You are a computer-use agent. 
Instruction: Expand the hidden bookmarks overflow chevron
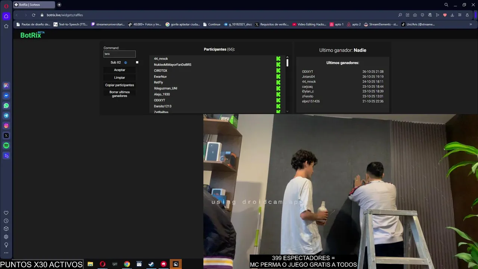tap(471, 24)
